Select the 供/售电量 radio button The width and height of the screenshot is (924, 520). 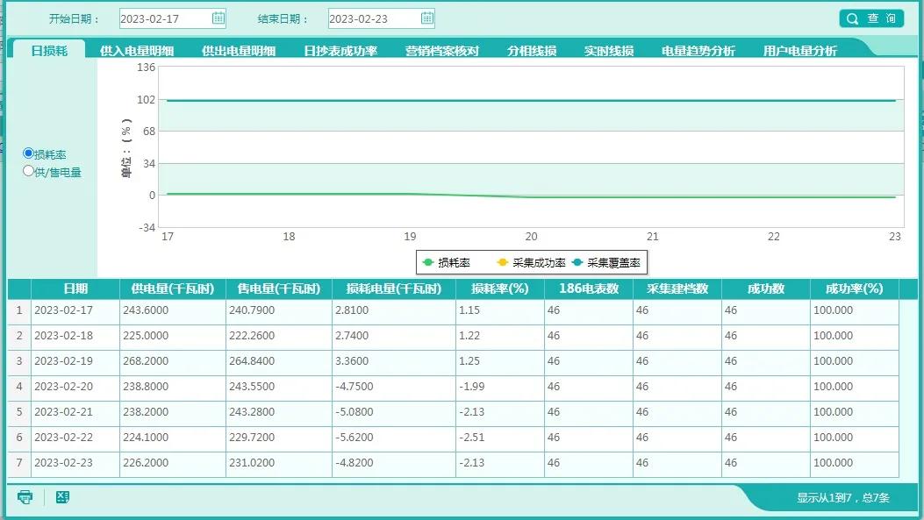28,172
